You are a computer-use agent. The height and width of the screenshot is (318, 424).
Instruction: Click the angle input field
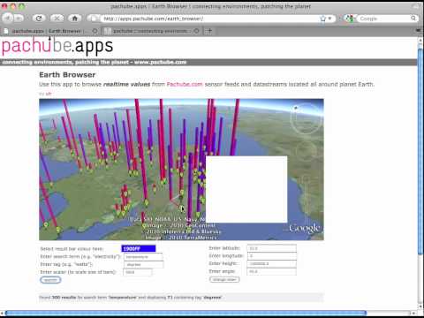[x=271, y=271]
